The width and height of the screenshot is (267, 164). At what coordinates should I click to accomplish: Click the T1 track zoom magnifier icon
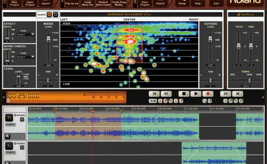point(8,136)
